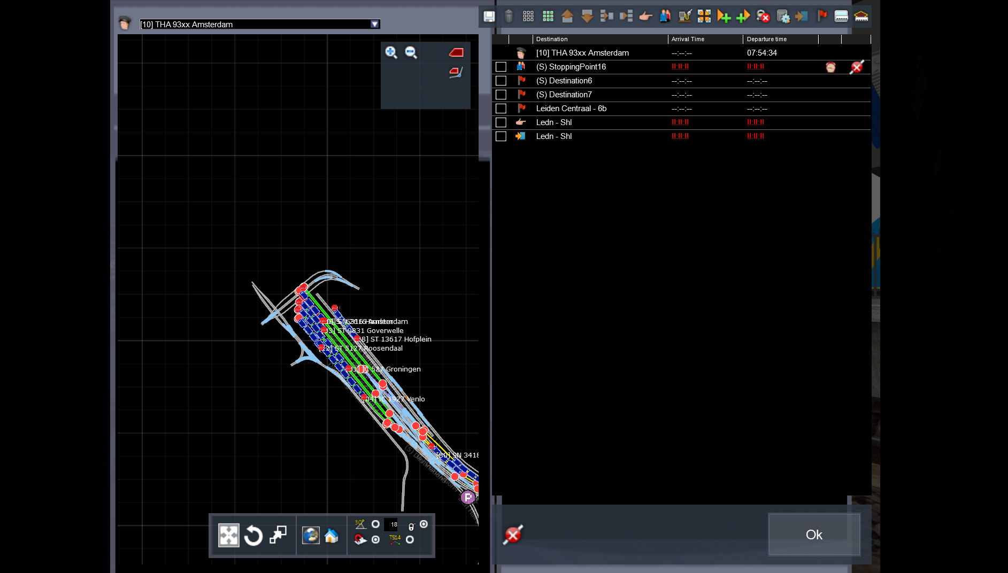Click the move instruction up arrow icon
The image size is (1008, 573).
pos(567,16)
